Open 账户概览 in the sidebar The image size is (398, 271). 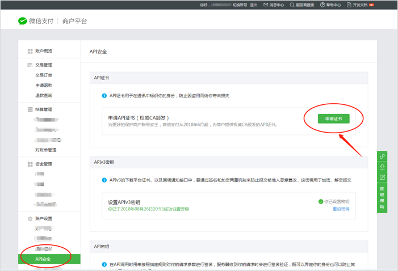pyautogui.click(x=43, y=51)
